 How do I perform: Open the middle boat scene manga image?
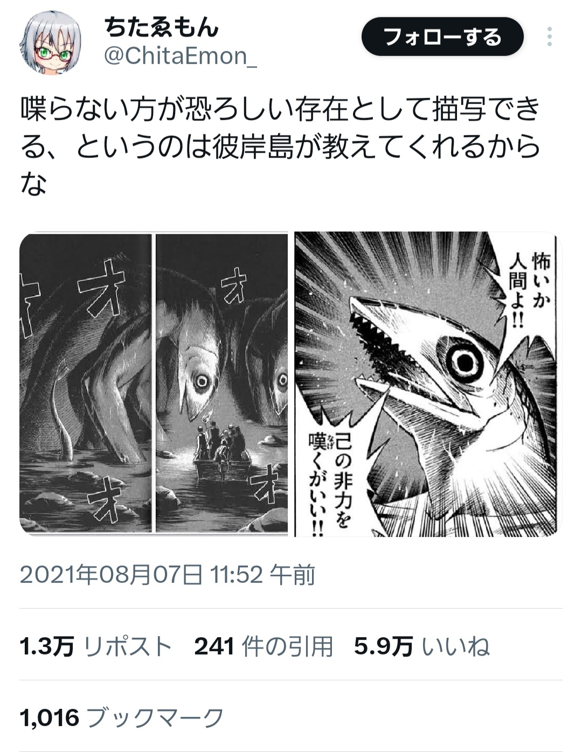click(221, 384)
